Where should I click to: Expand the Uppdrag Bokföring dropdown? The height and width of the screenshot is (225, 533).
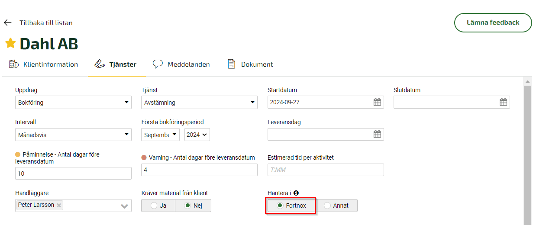point(73,103)
